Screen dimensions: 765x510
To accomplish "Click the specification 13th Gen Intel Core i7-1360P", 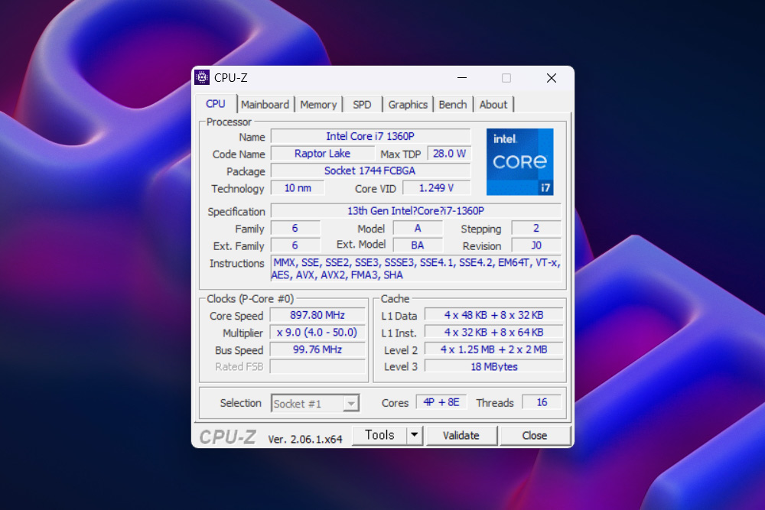I will [x=415, y=211].
